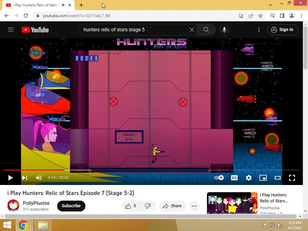Open the Chrome side panel
The height and width of the screenshot is (231, 308).
pyautogui.click(x=282, y=16)
